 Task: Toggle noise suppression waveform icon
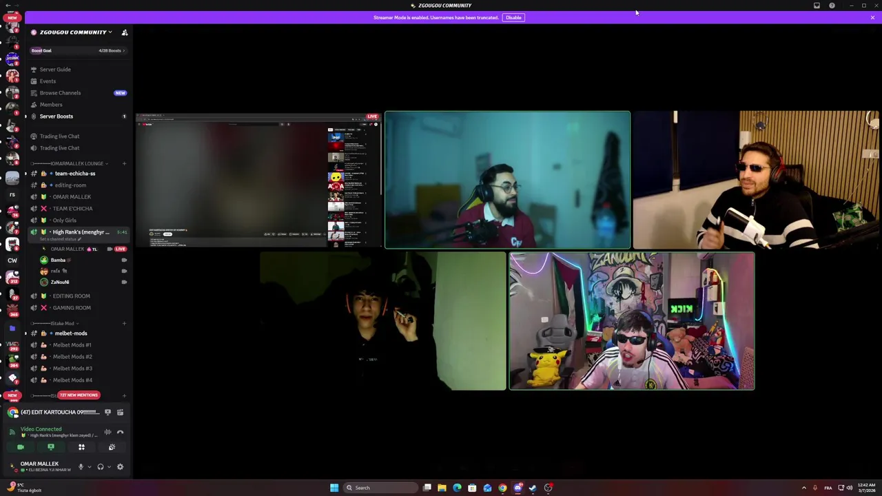(107, 432)
